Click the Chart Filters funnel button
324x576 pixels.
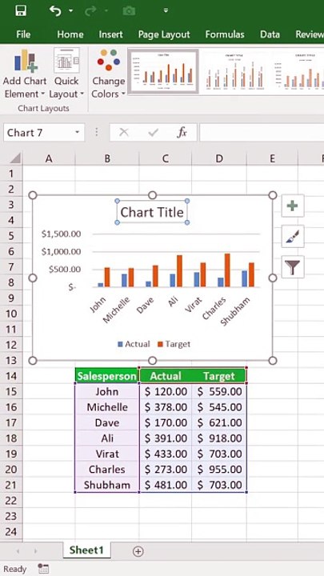[293, 266]
